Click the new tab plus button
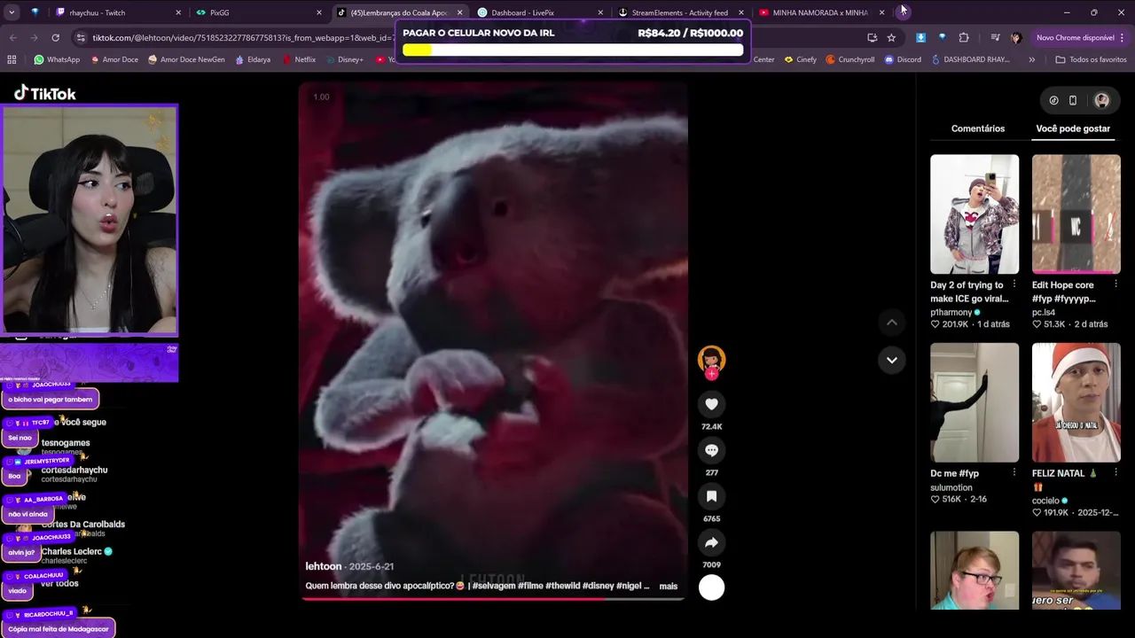 click(x=903, y=12)
